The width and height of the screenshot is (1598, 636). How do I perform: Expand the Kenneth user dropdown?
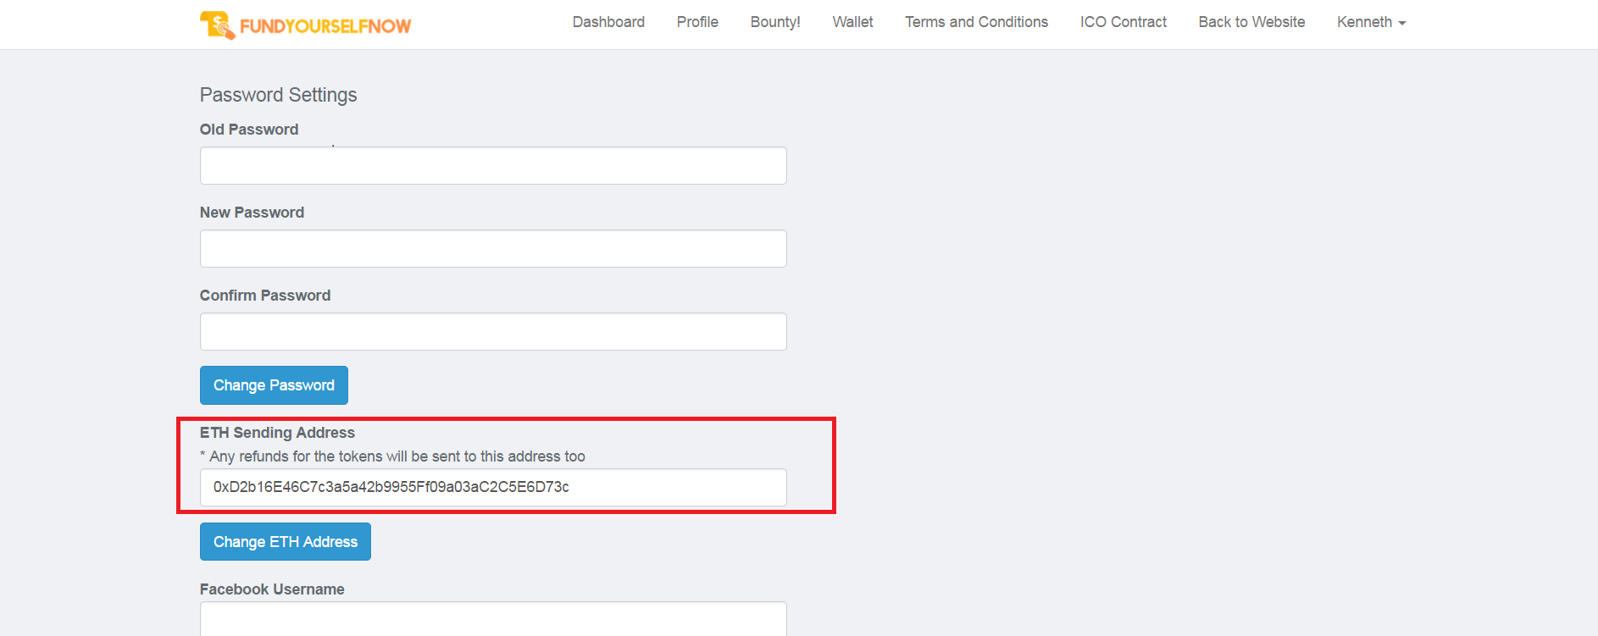(x=1371, y=22)
